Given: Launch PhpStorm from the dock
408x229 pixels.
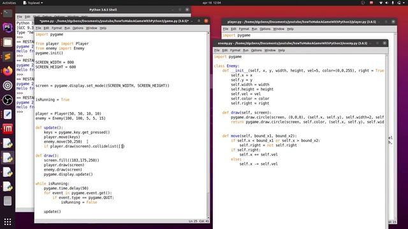Looking at the screenshot, I should click(x=8, y=27).
